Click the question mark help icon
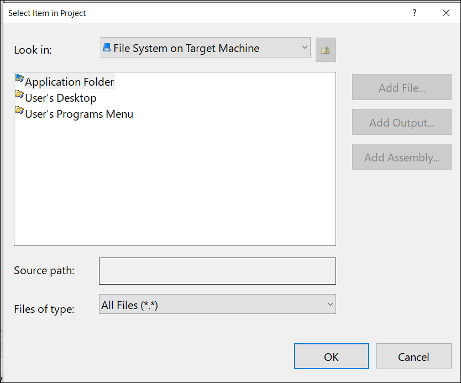The width and height of the screenshot is (461, 383). coord(414,13)
